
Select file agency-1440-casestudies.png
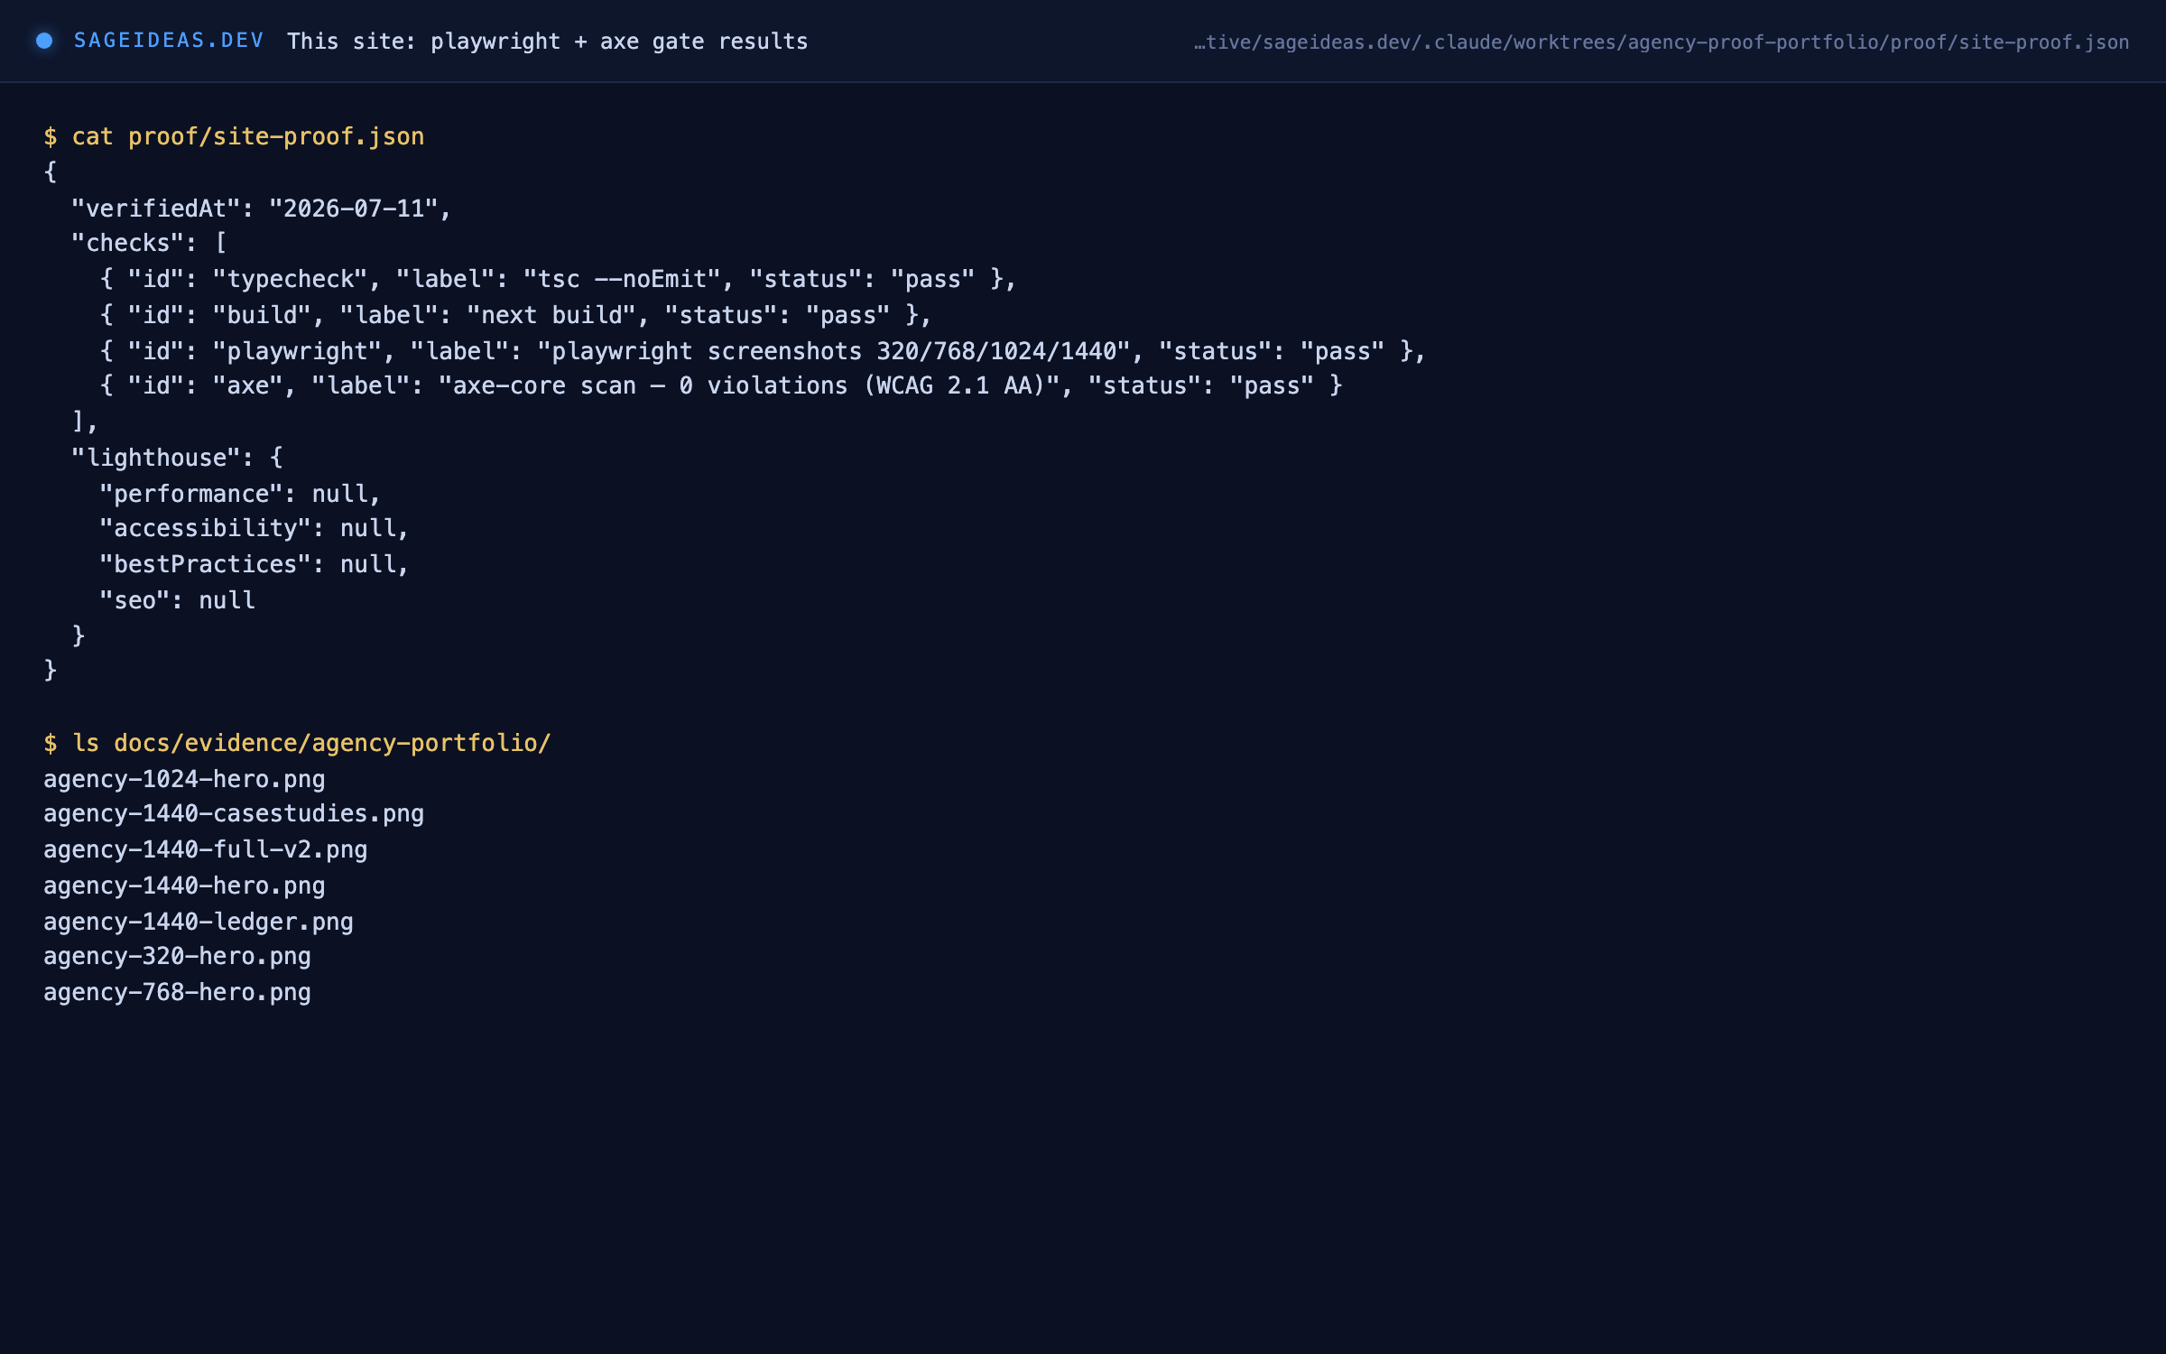(234, 814)
